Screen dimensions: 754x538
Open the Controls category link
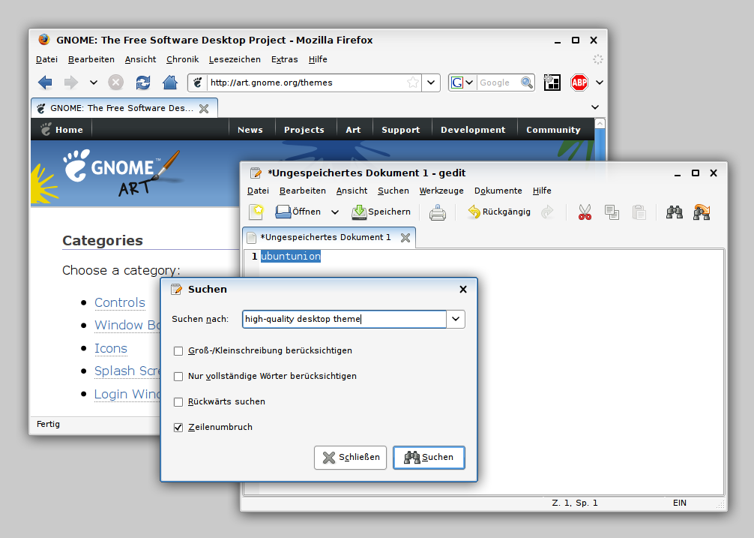pyautogui.click(x=120, y=302)
